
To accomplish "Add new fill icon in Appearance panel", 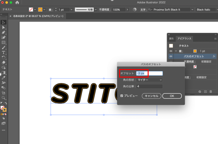I will pyautogui.click(x=205, y=92).
